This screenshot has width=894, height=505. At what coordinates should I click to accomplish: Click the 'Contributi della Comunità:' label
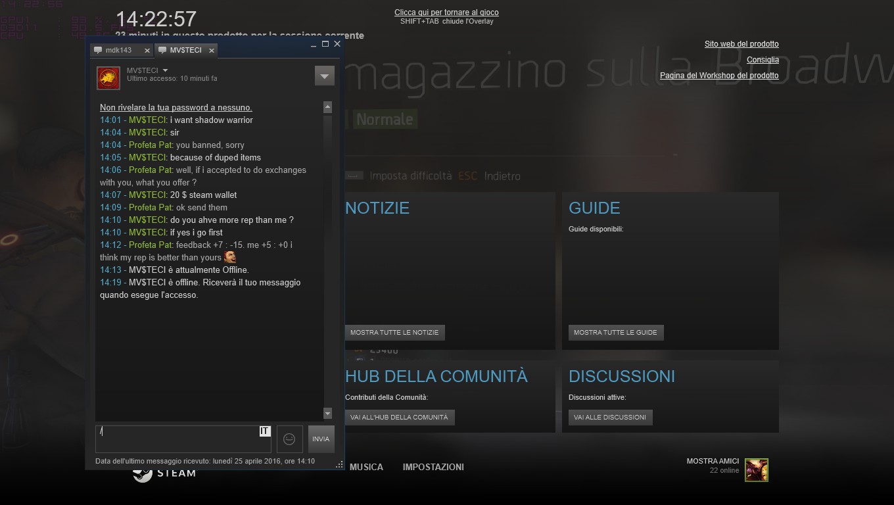coord(387,397)
